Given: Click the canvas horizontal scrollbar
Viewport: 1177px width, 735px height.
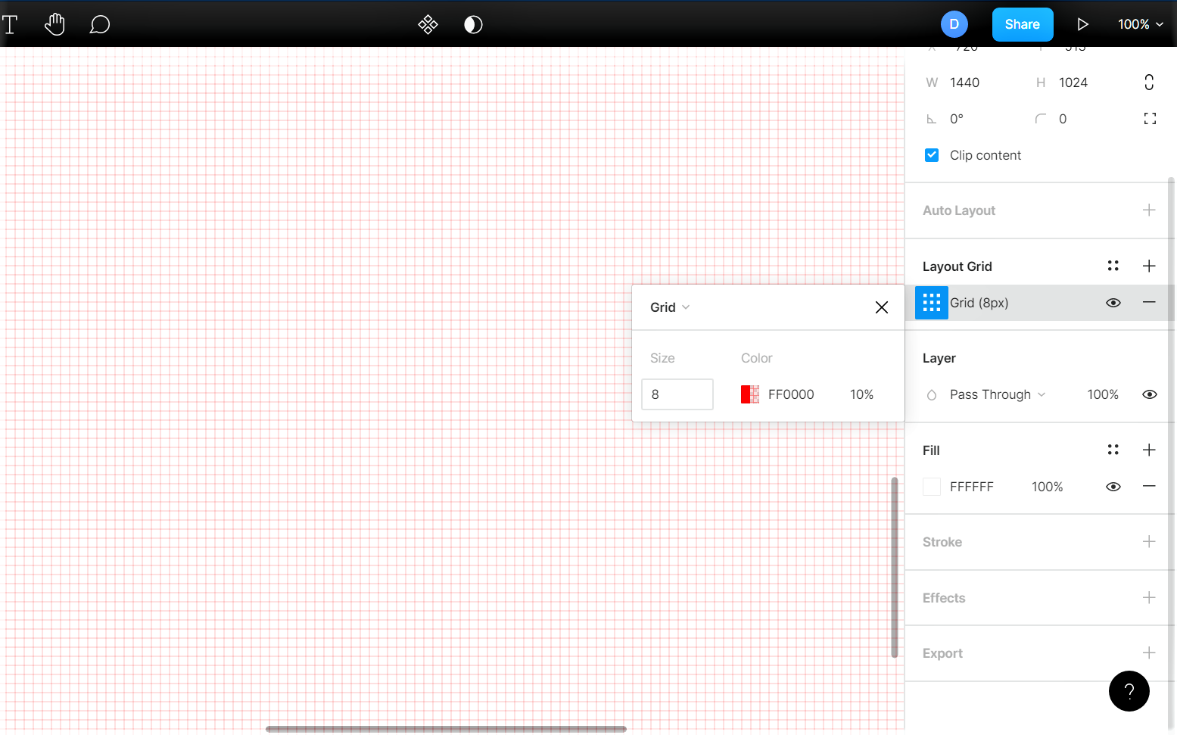Looking at the screenshot, I should [446, 729].
